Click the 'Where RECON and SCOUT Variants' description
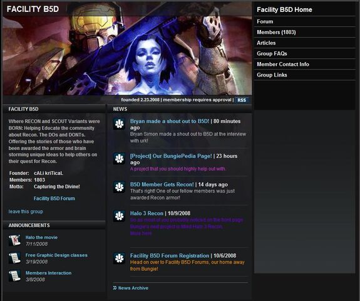The image size is (360, 301). coord(54,141)
